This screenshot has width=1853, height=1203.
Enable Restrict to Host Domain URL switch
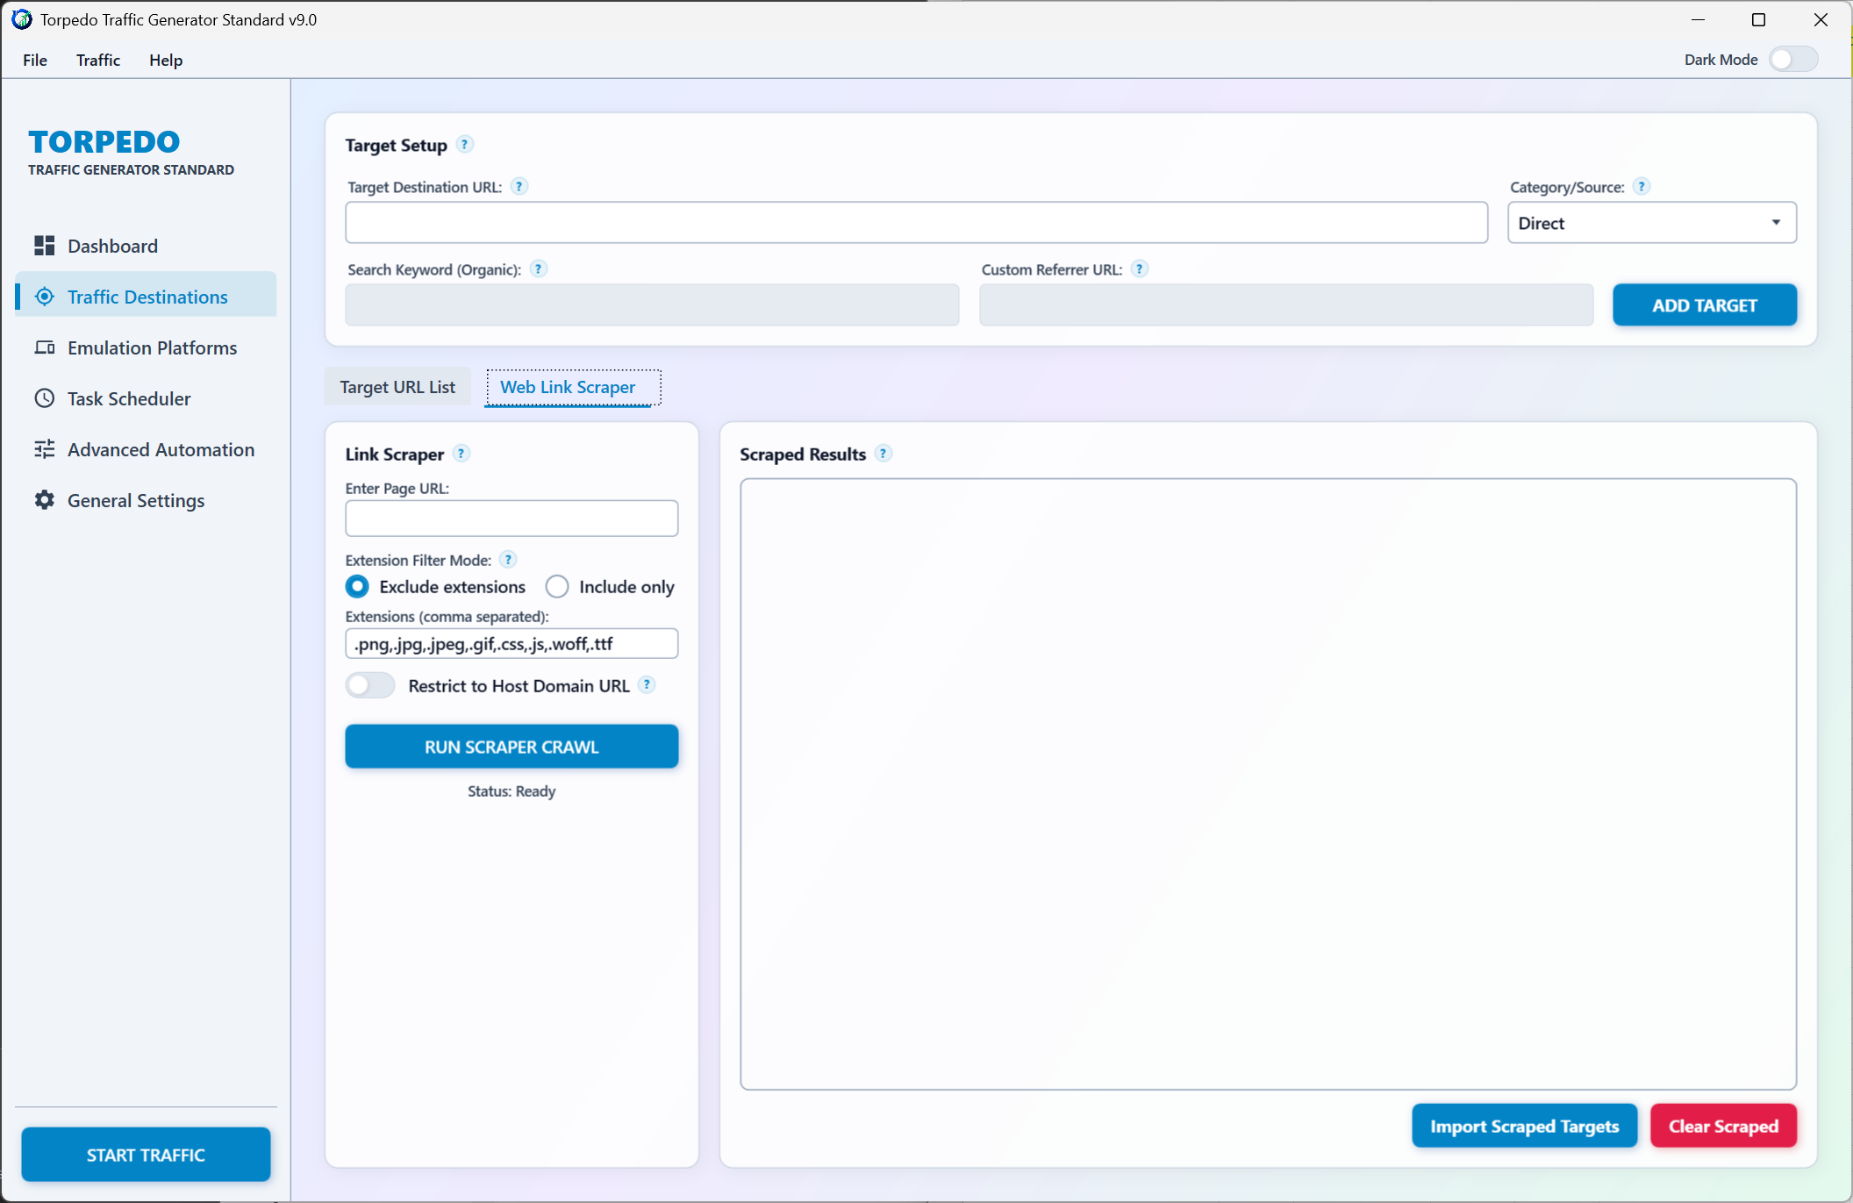point(370,685)
